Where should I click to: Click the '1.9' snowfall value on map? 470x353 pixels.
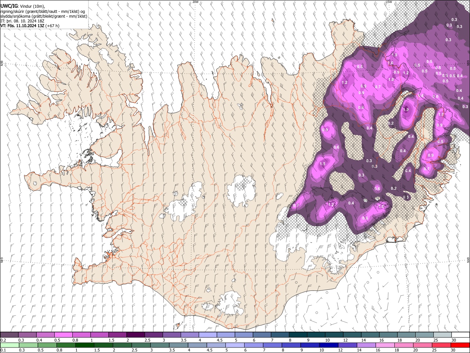click(406, 110)
